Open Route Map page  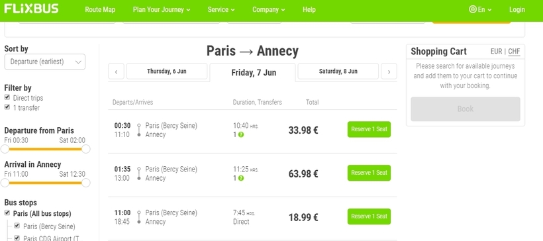coord(100,10)
